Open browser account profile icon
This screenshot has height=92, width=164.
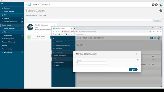(x=158, y=31)
